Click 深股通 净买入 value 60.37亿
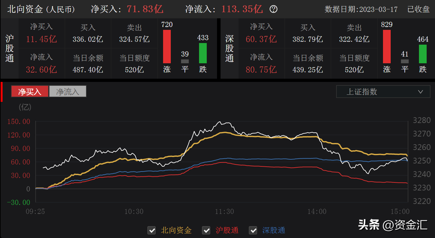This screenshot has height=238, width=435. (261, 39)
